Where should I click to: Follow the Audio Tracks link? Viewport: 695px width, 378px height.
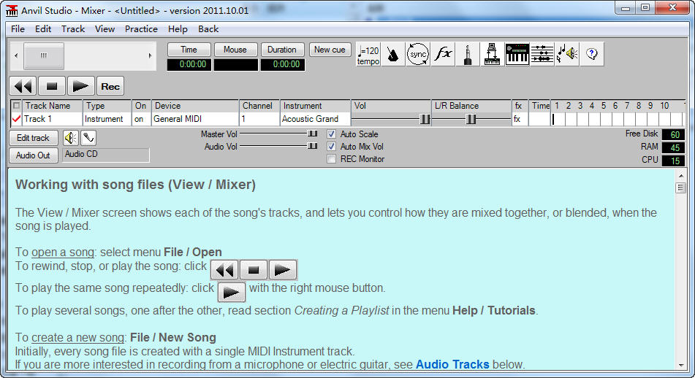[452, 364]
